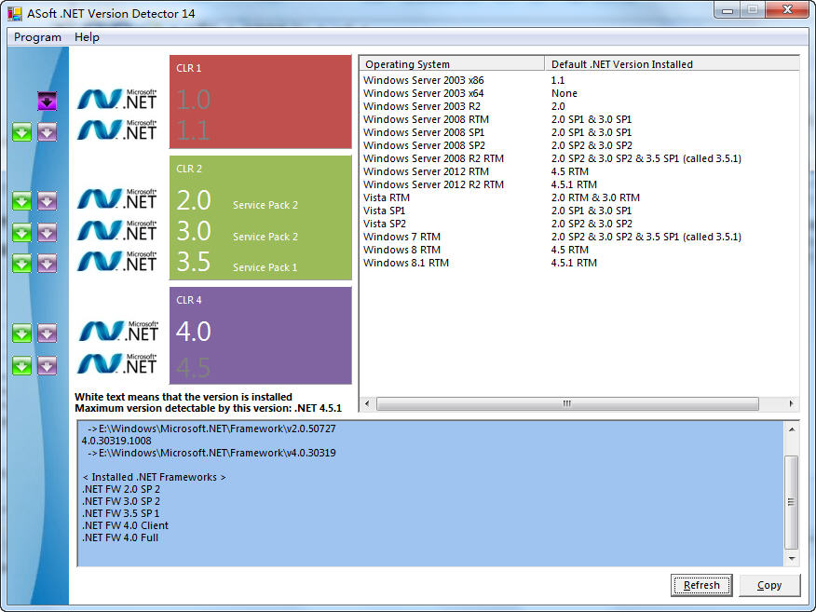The width and height of the screenshot is (816, 612).
Task: Click the Microsoft .NET 1.0 logo
Action: (x=116, y=98)
